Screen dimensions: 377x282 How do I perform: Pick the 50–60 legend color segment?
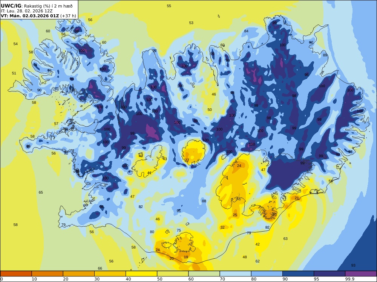pyautogui.click(x=173, y=274)
